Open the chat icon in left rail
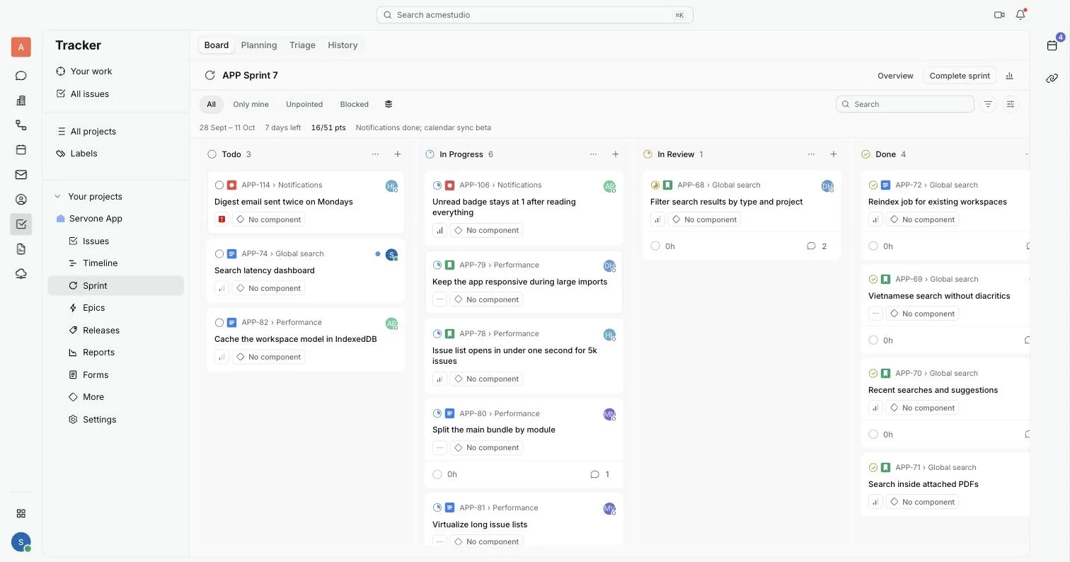 click(x=21, y=76)
